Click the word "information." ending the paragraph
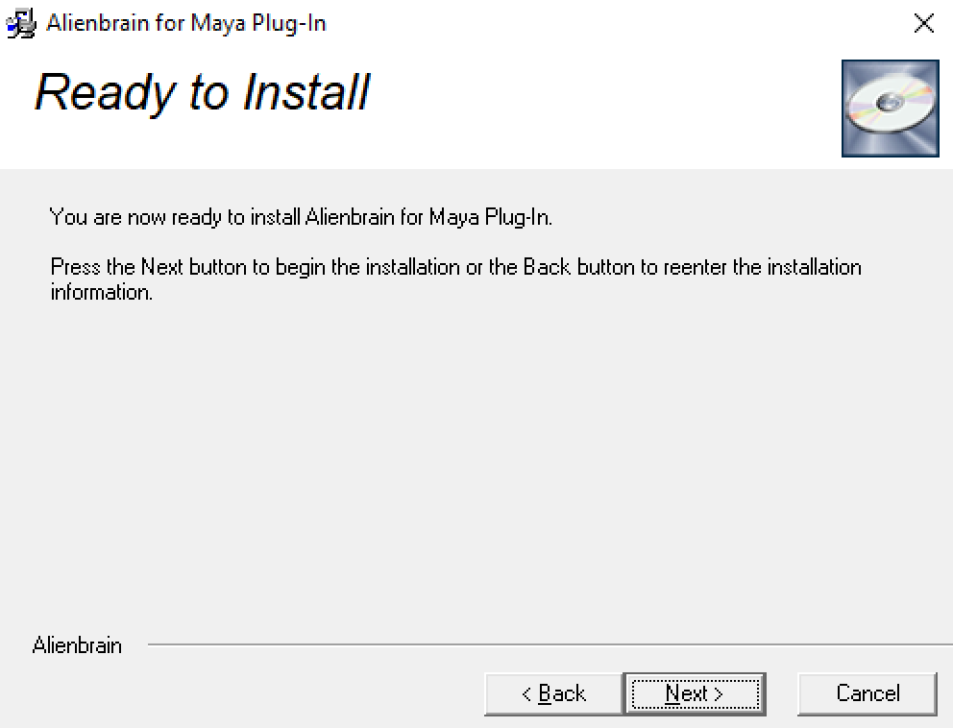This screenshot has height=728, width=953. 102,292
